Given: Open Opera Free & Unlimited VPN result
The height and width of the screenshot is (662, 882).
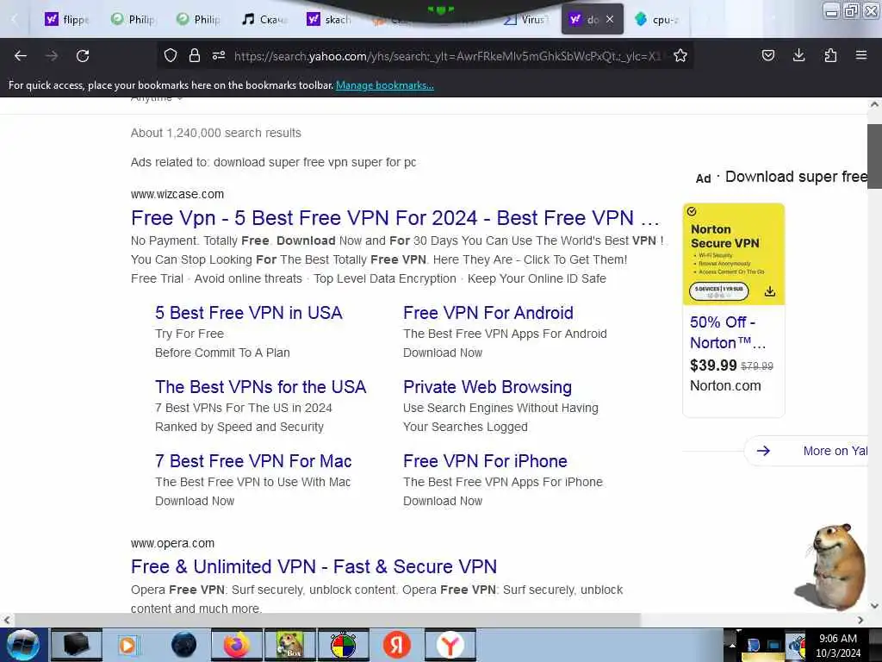Looking at the screenshot, I should pyautogui.click(x=314, y=567).
